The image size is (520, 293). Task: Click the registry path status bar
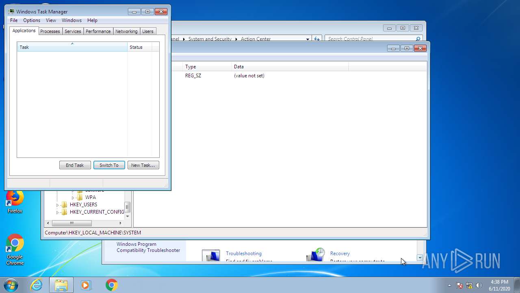(x=236, y=233)
